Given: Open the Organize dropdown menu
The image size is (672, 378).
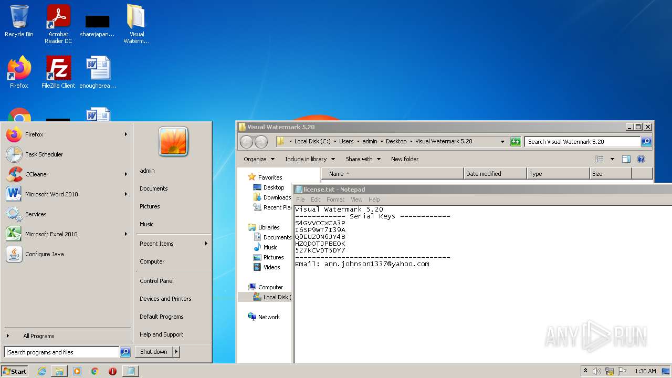Looking at the screenshot, I should pos(259,159).
